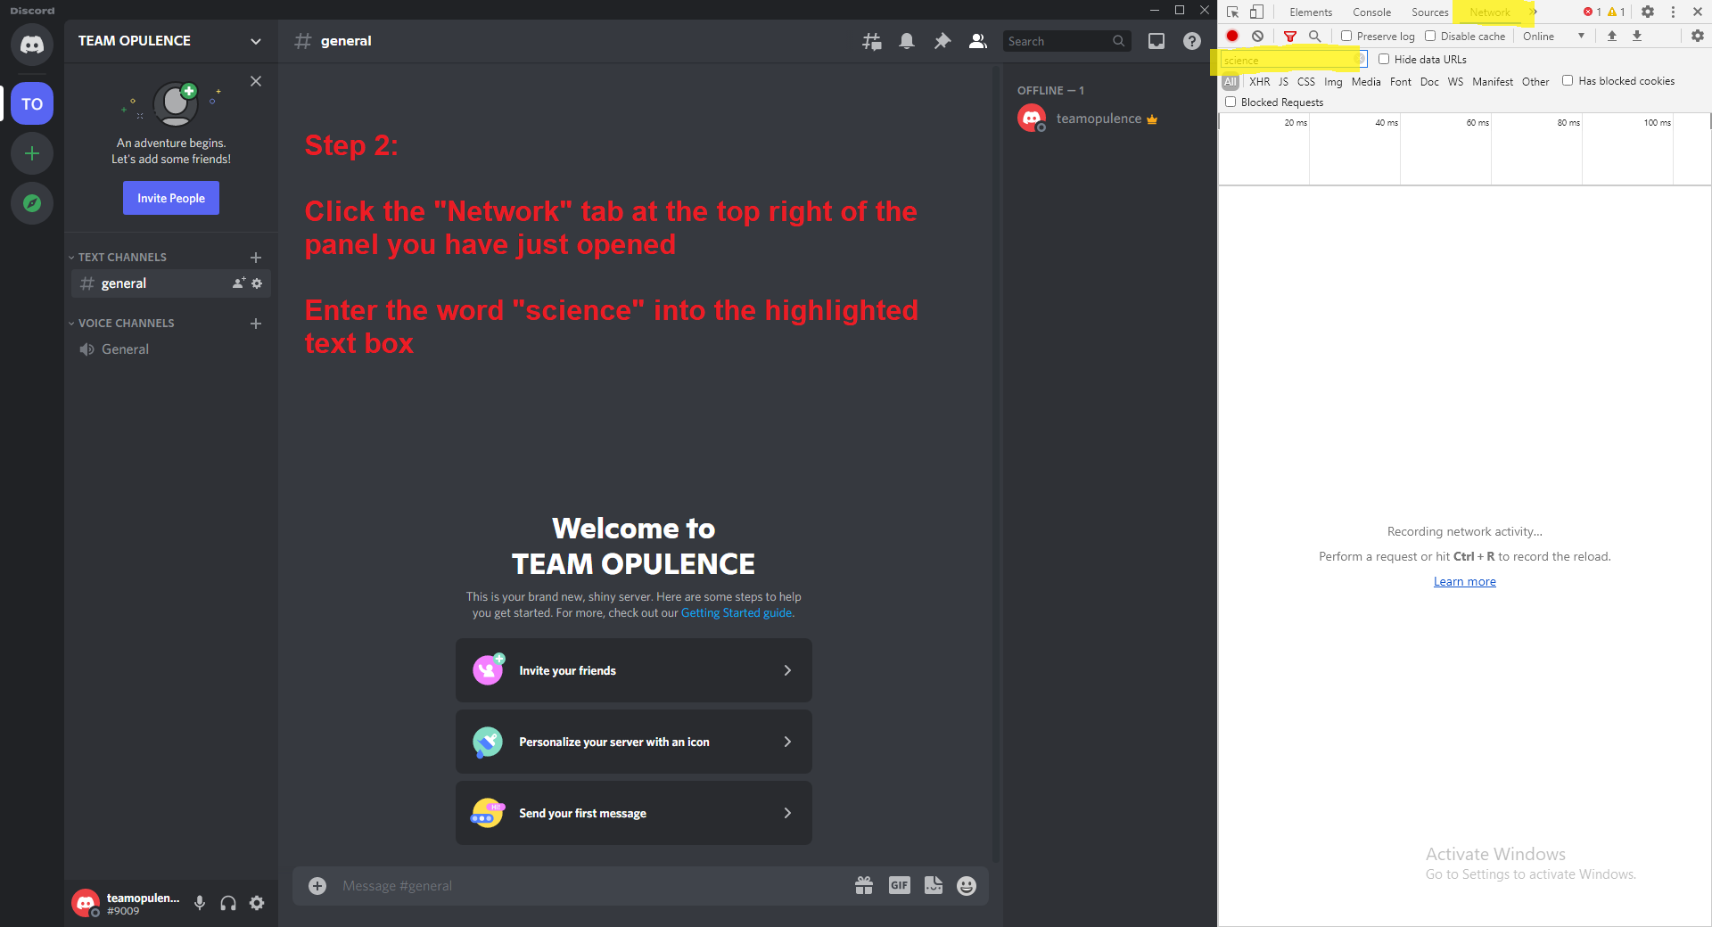Switch to Console tab
1712x927 pixels.
(x=1371, y=12)
